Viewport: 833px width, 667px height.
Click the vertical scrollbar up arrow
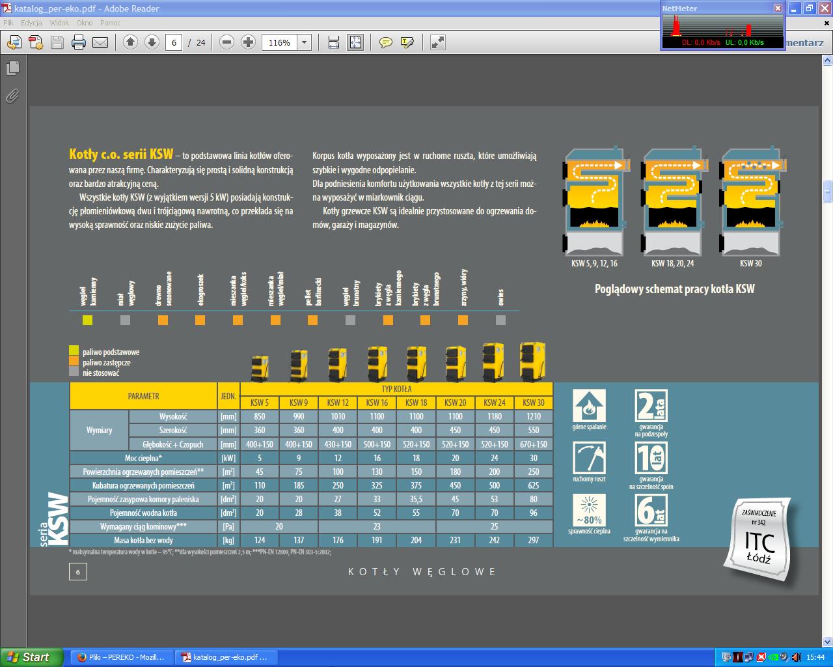(828, 60)
